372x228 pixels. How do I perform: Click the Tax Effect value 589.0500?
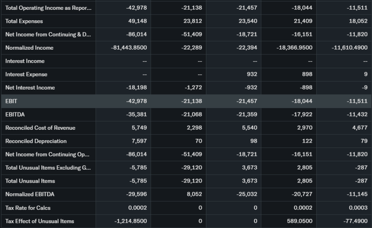[299, 221]
